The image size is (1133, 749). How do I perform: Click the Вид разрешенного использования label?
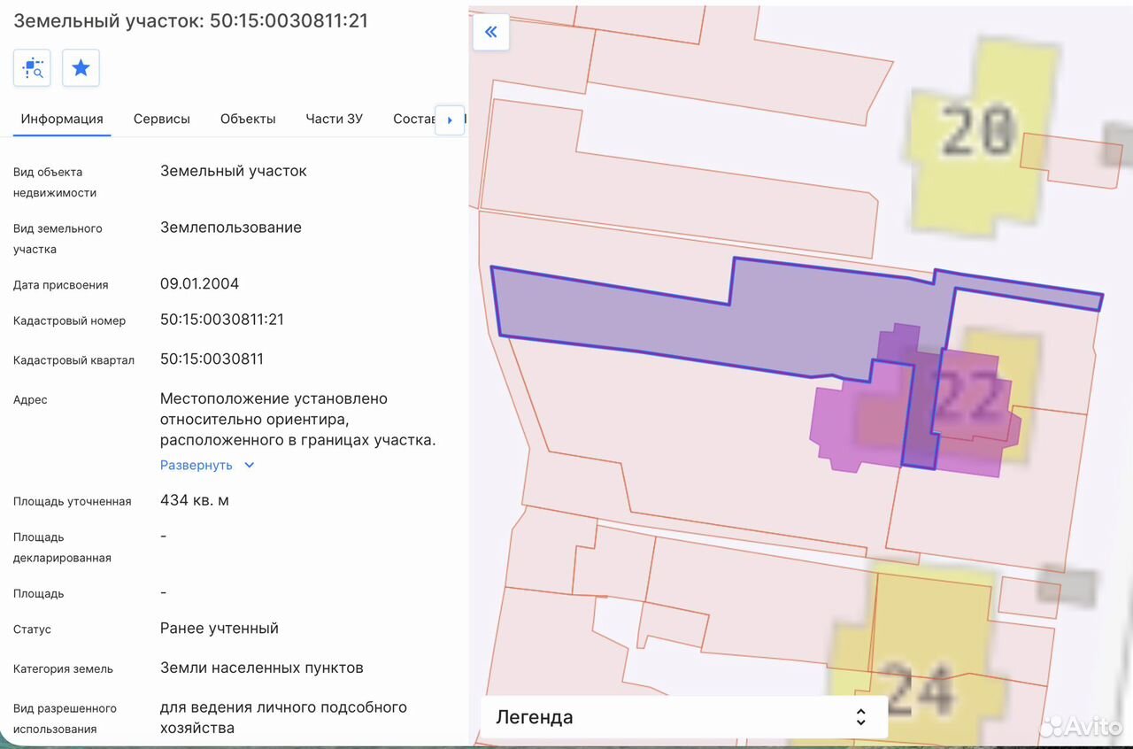(65, 719)
